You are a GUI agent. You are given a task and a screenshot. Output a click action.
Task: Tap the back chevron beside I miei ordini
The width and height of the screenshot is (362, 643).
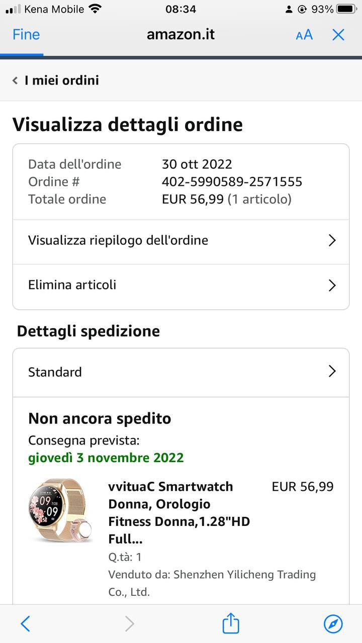[15, 80]
